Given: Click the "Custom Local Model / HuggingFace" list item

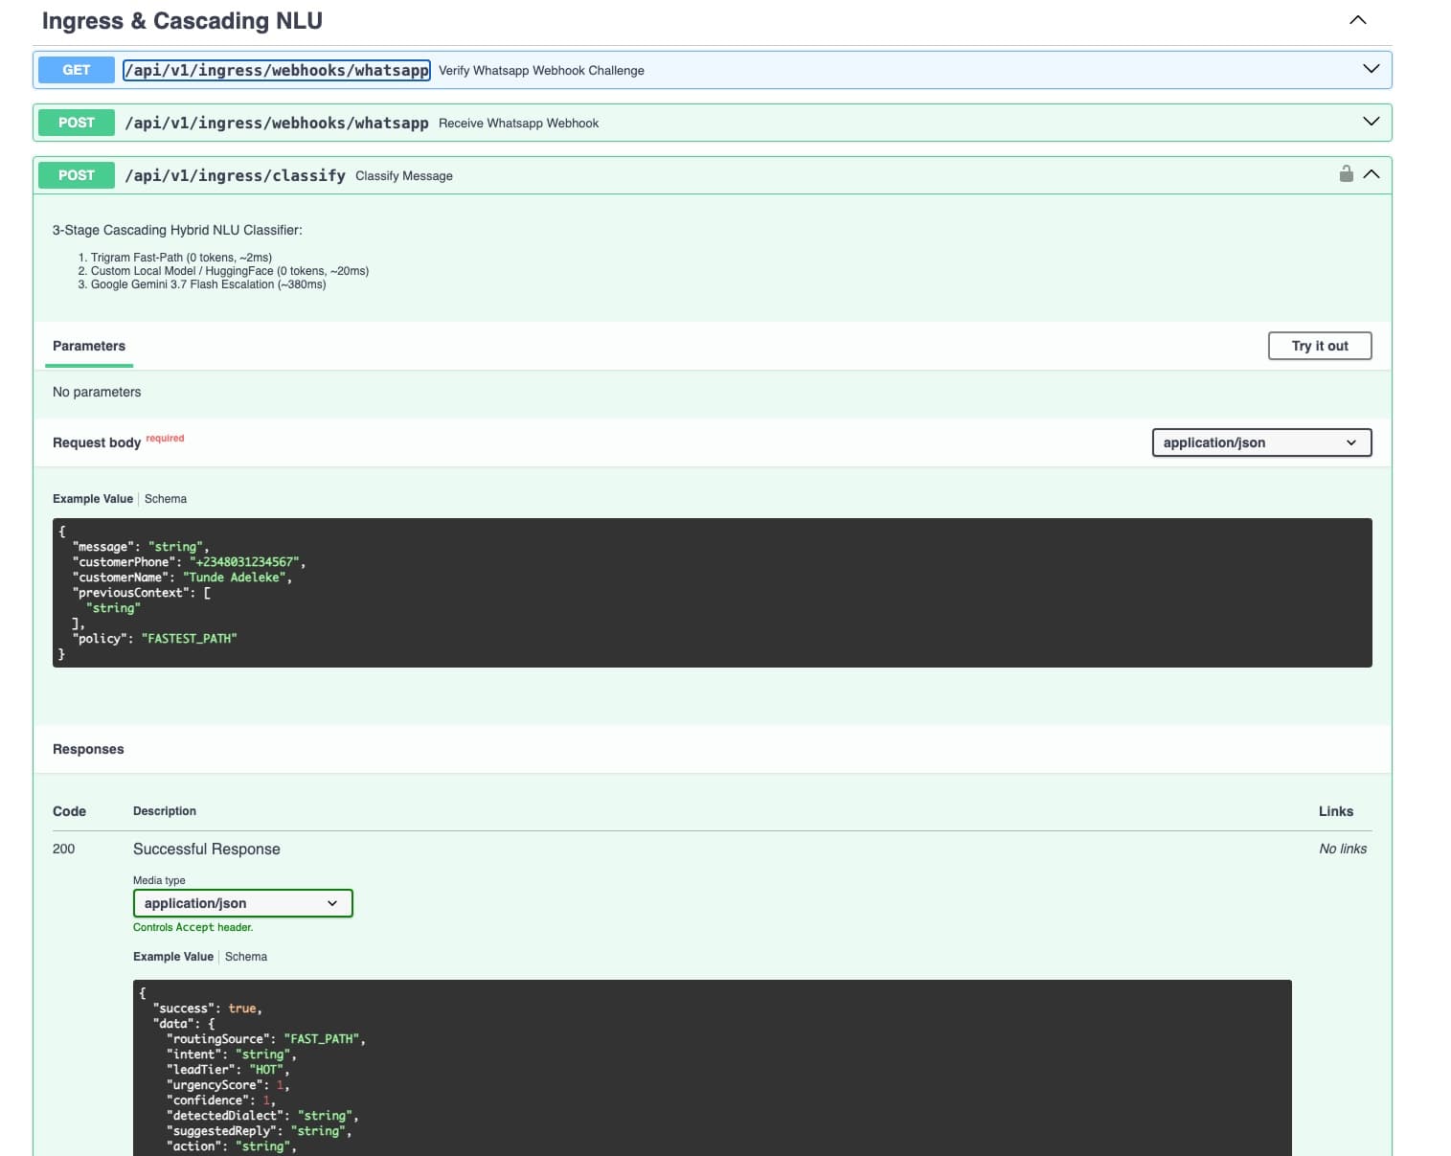Looking at the screenshot, I should pyautogui.click(x=230, y=271).
